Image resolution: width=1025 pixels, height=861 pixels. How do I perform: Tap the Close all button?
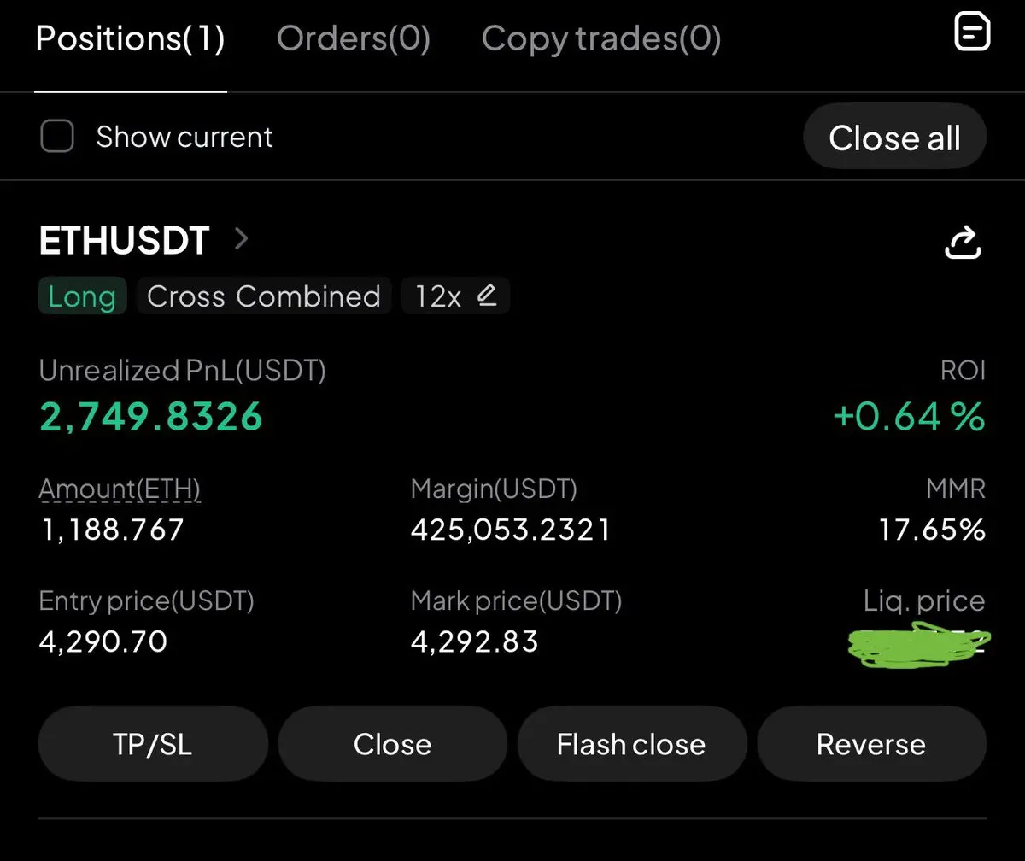pyautogui.click(x=894, y=137)
